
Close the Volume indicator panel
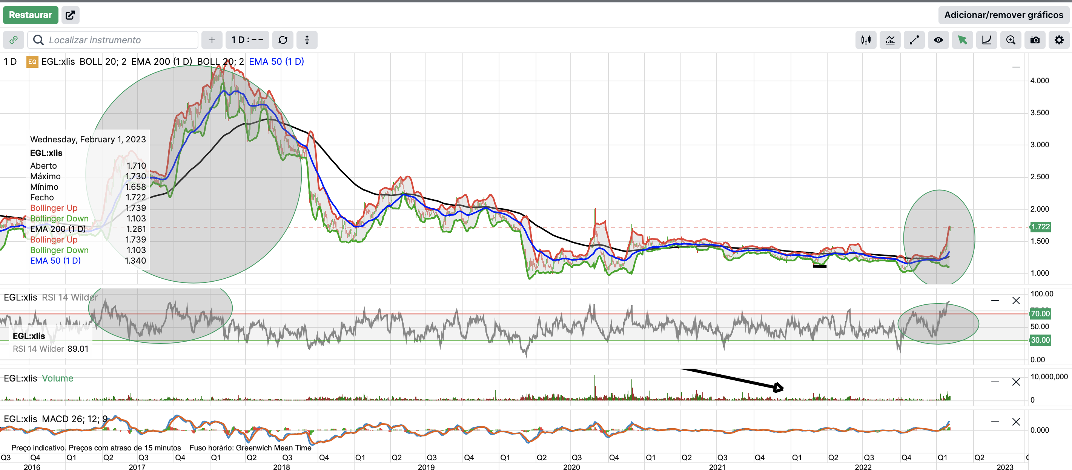pos(1016,381)
